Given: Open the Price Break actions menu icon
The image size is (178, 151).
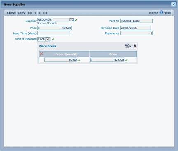Looking at the screenshot, I should point(128,46).
